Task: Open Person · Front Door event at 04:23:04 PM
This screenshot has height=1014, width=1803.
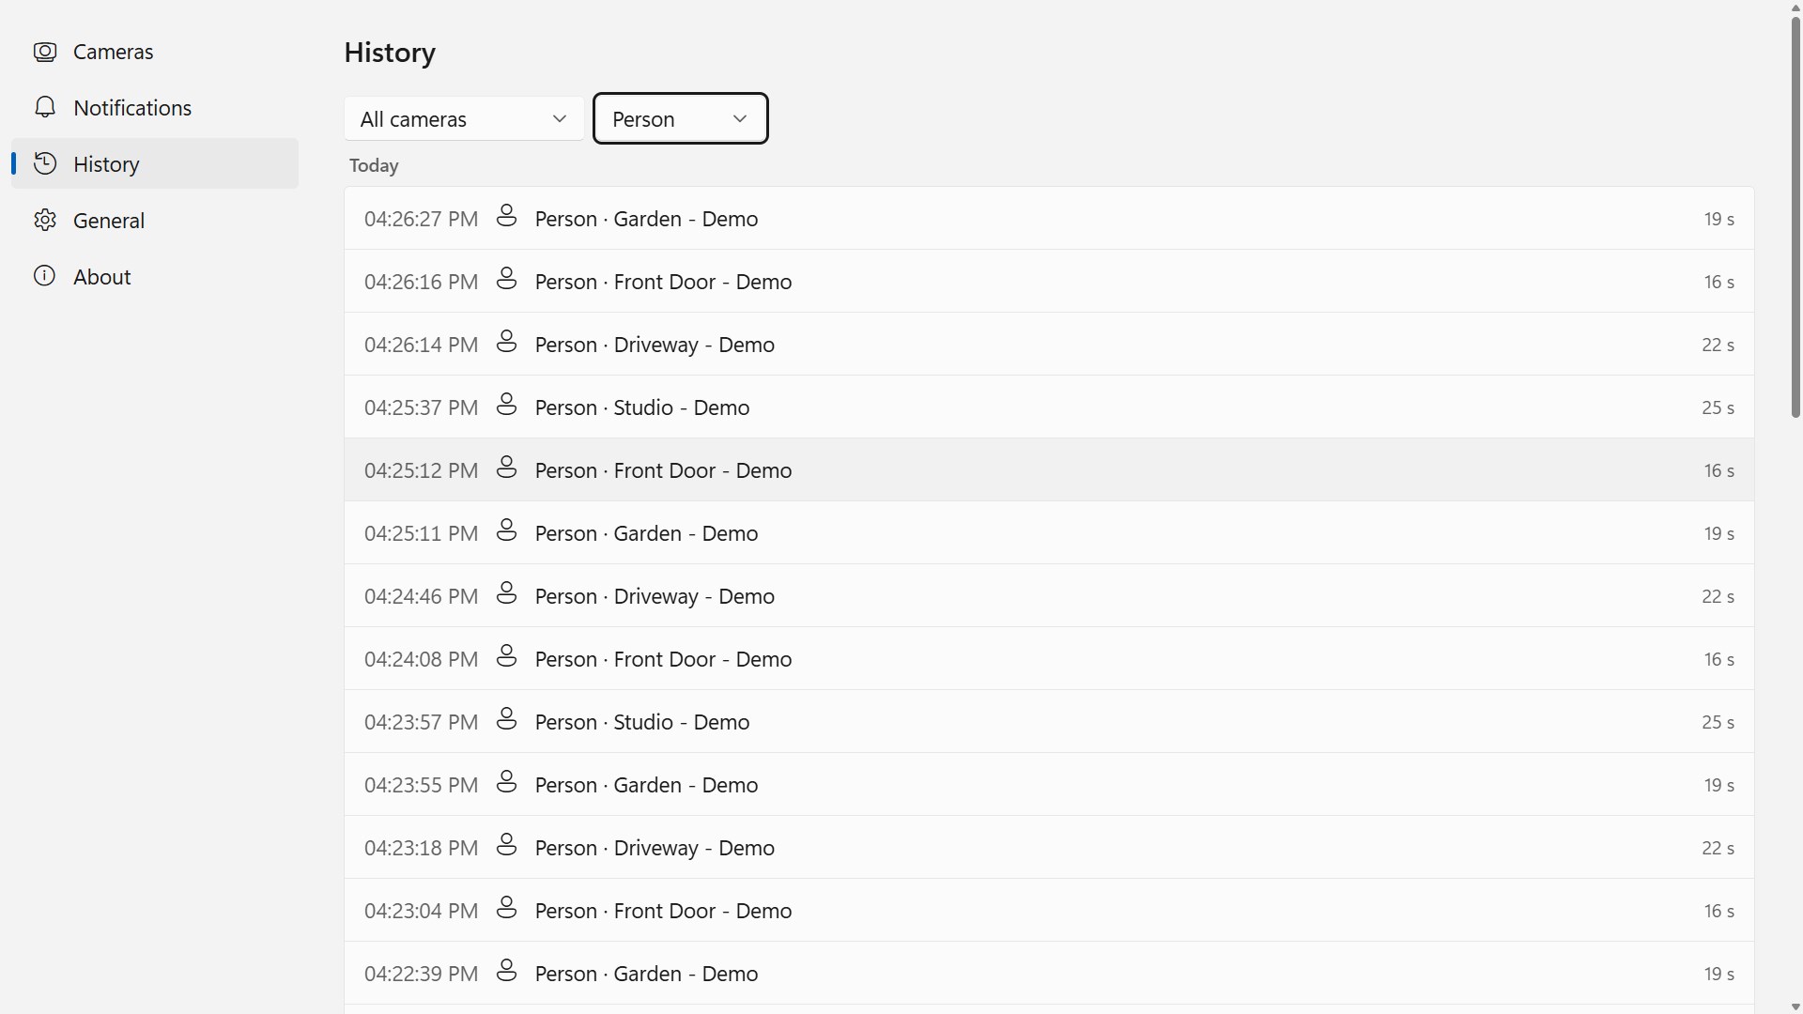Action: [1049, 911]
